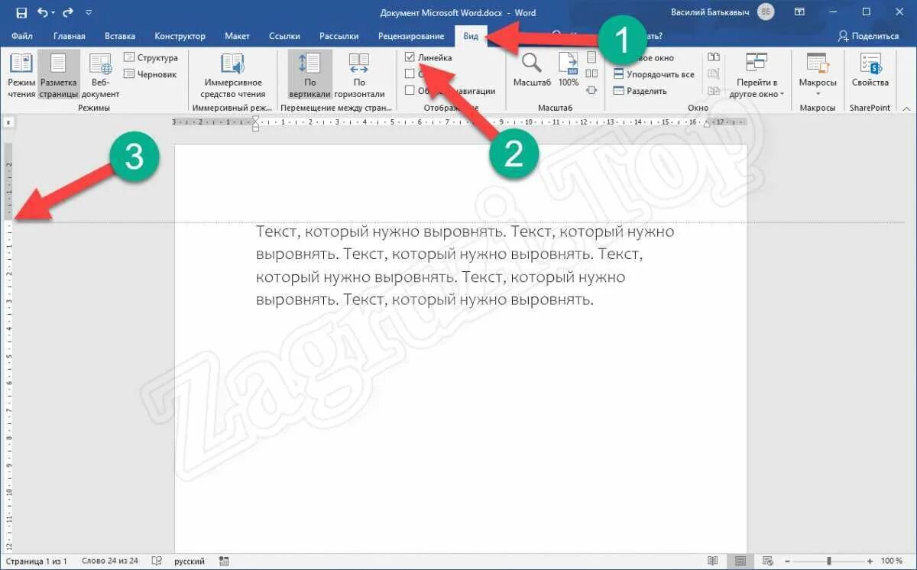Switch to Структура outline view
The image size is (917, 570).
(x=151, y=58)
